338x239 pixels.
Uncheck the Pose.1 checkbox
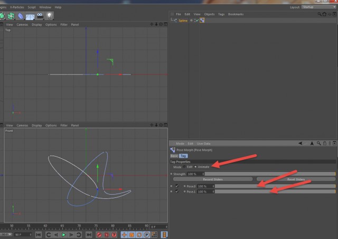click(x=177, y=191)
